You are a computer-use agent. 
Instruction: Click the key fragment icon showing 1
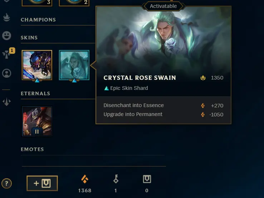[x=116, y=179]
